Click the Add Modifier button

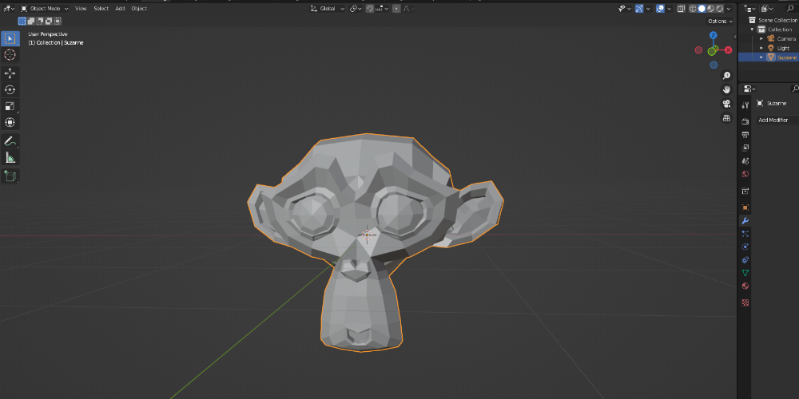(777, 120)
